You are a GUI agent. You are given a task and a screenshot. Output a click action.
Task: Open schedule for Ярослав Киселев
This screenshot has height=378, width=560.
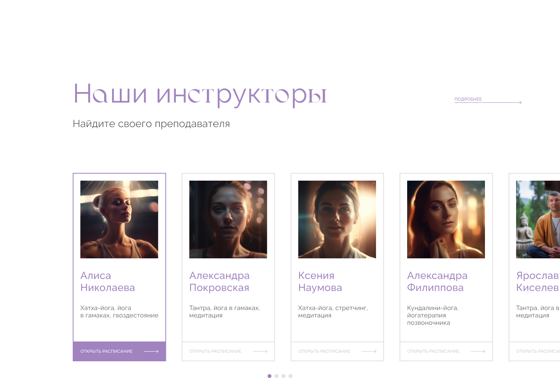[535, 351]
